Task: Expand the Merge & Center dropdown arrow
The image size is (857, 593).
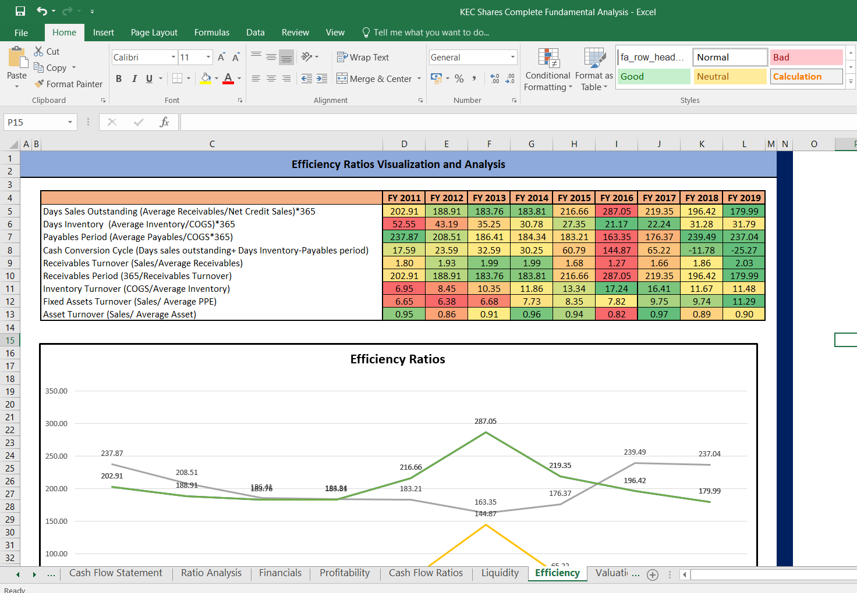Action: click(x=419, y=78)
